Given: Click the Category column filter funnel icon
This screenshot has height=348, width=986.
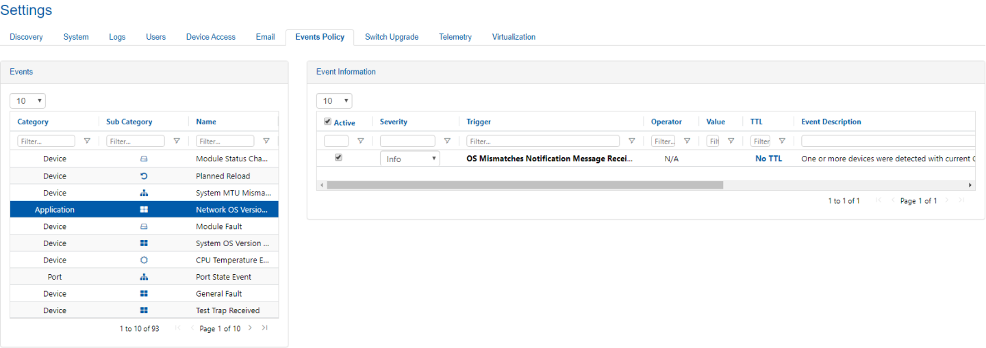Looking at the screenshot, I should 87,142.
